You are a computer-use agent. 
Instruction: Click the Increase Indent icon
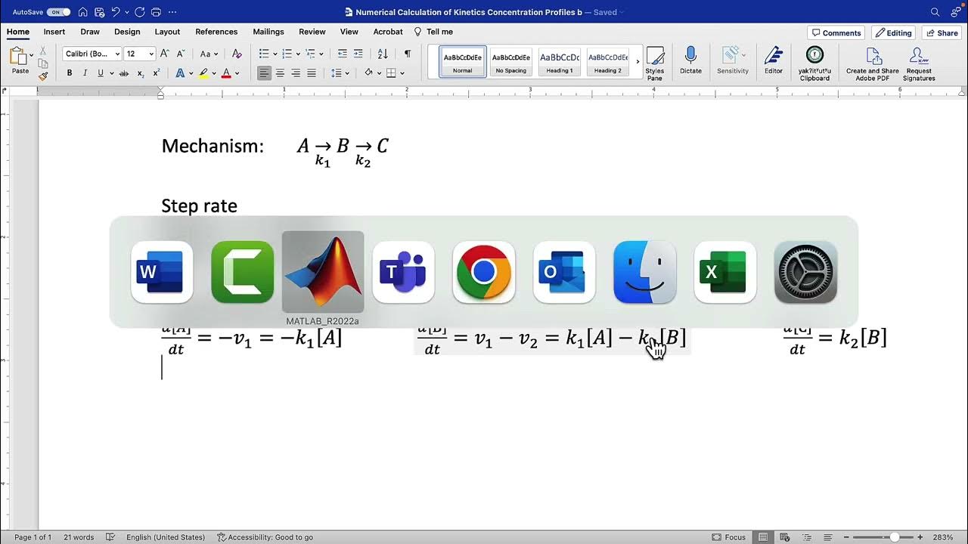coord(358,54)
